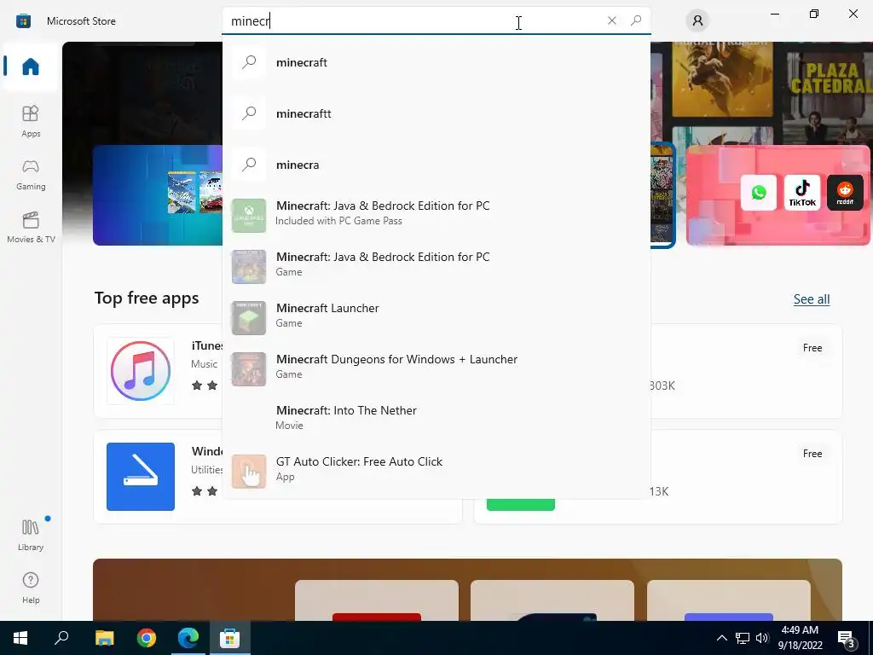Image resolution: width=873 pixels, height=655 pixels.
Task: Open Minecraft: Into The Nether movie
Action: [436, 419]
